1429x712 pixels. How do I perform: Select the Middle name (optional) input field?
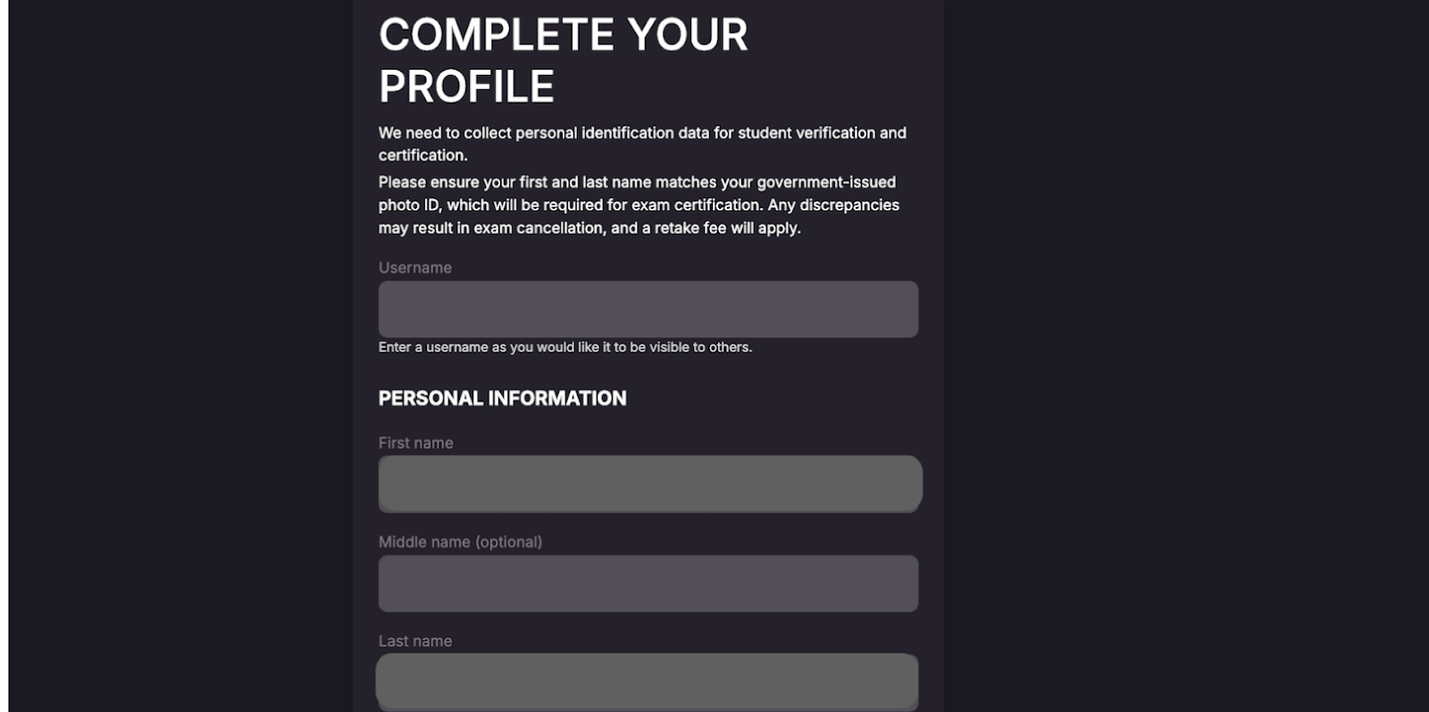pyautogui.click(x=648, y=584)
